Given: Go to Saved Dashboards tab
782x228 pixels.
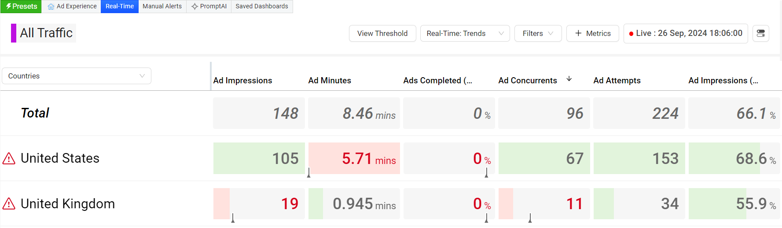Looking at the screenshot, I should (x=262, y=7).
